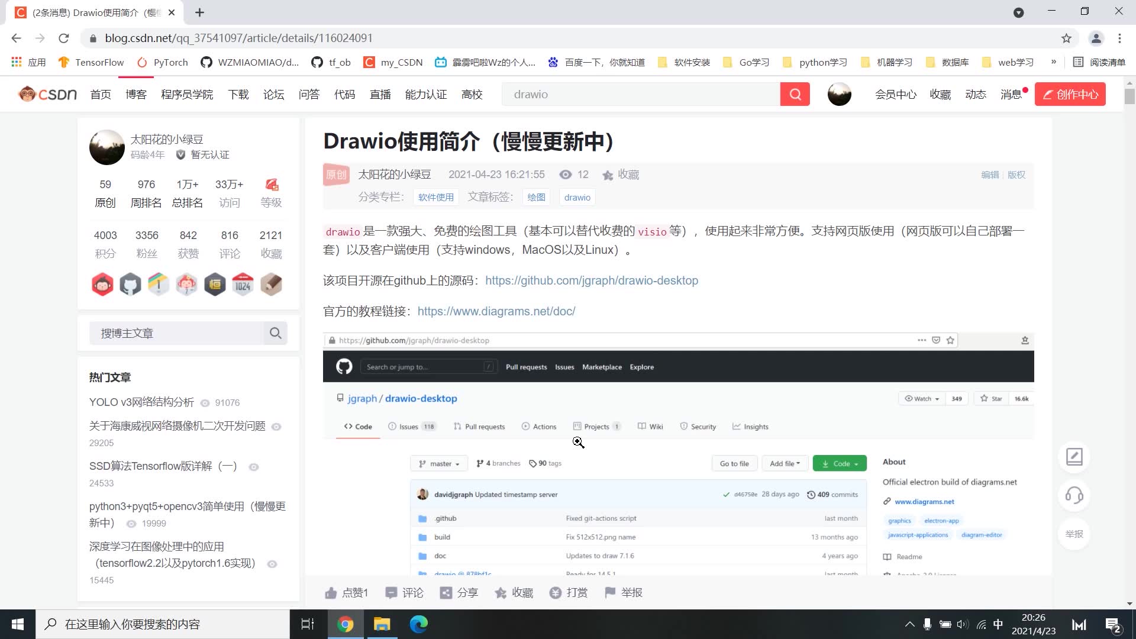Image resolution: width=1136 pixels, height=639 pixels.
Task: Open 会员中心 in the header
Action: 896,95
